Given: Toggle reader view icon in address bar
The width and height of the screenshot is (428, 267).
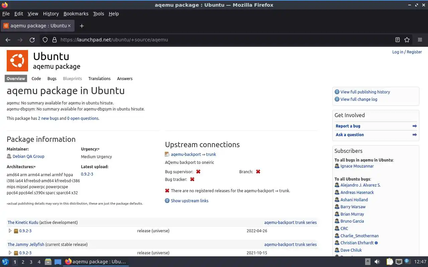Looking at the screenshot, I should pos(397,40).
